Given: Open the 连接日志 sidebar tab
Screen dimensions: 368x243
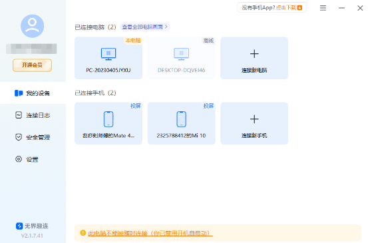Looking at the screenshot, I should (x=33, y=115).
